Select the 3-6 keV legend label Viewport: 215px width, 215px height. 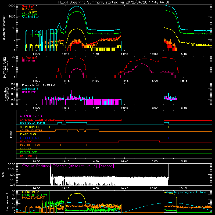tap(28, 6)
